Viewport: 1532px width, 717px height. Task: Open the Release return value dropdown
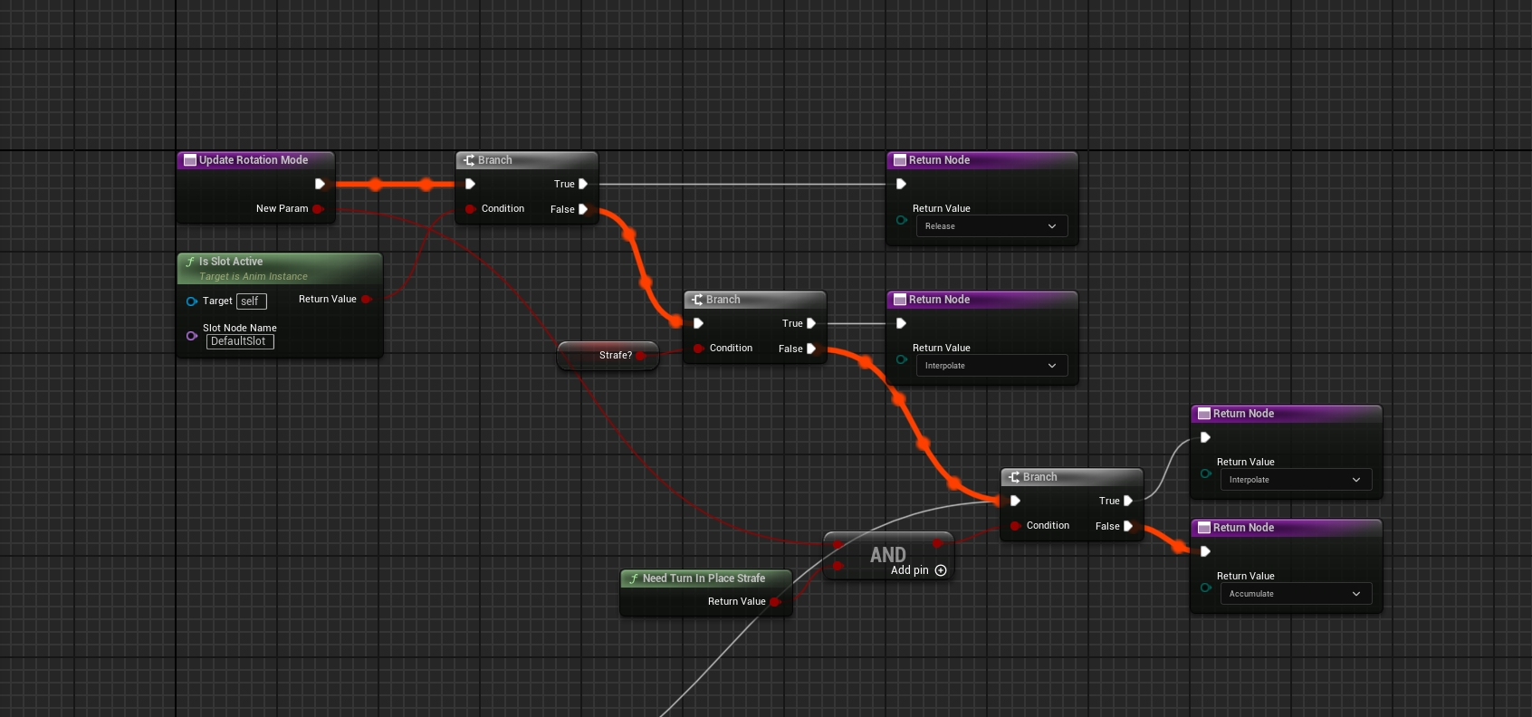991,226
